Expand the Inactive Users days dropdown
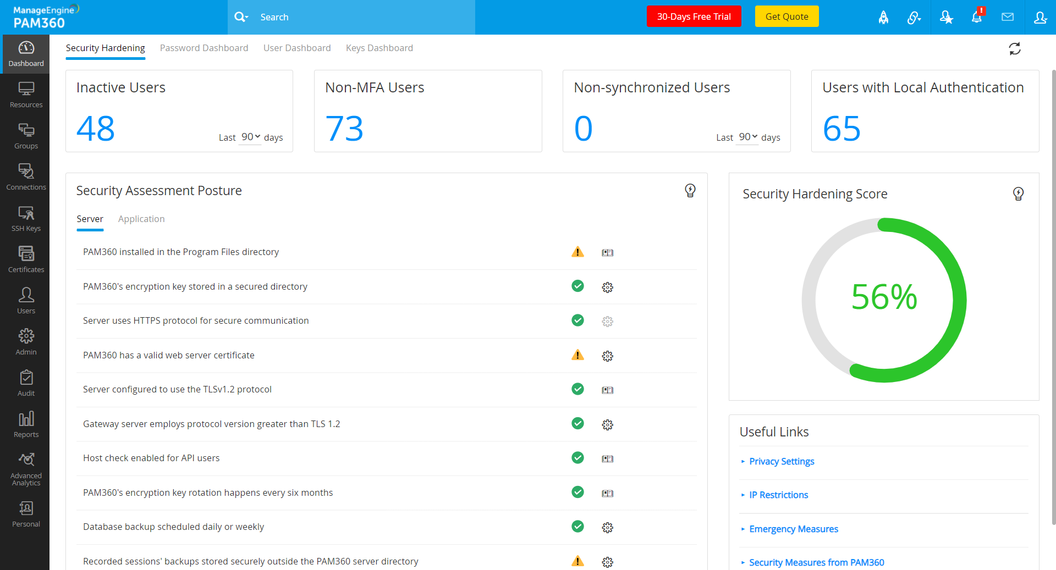The width and height of the screenshot is (1056, 570). click(x=251, y=137)
